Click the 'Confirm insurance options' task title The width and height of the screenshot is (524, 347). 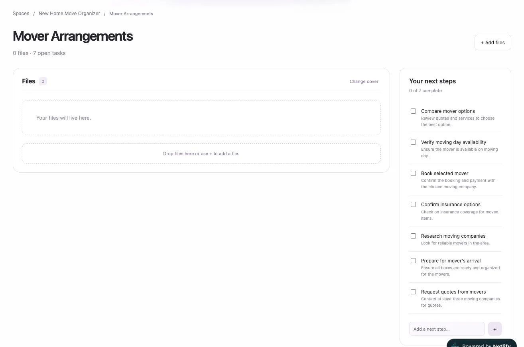(x=451, y=205)
